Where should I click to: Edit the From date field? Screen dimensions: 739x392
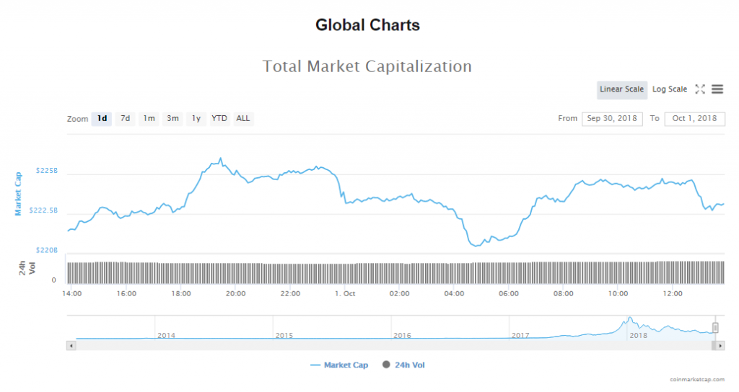pos(612,119)
